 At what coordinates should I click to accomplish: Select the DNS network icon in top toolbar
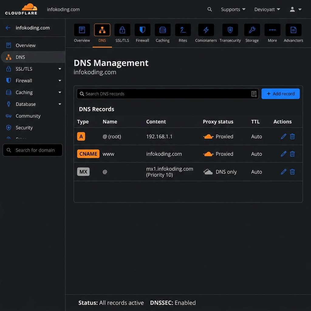tap(102, 30)
